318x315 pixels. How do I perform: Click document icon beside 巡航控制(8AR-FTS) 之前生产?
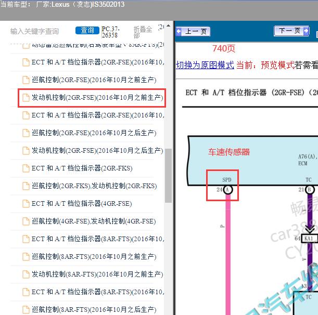[x=26, y=257]
